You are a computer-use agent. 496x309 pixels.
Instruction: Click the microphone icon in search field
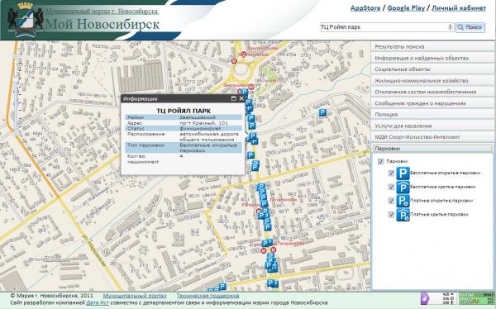coord(450,27)
